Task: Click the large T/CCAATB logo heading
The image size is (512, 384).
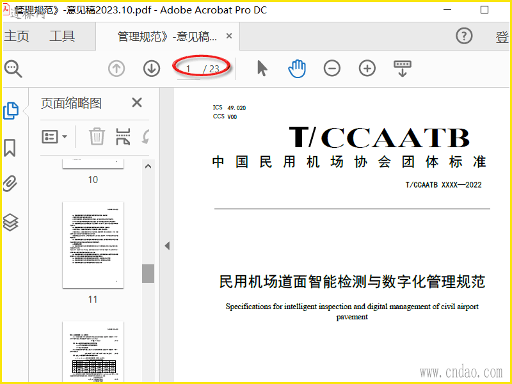Action: [379, 137]
